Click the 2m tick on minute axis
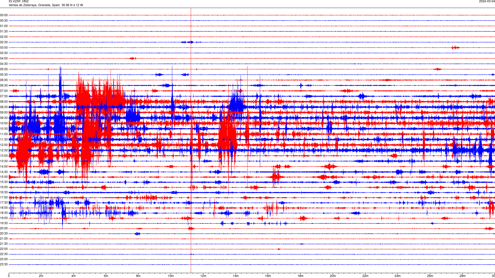Screen dimensions: 495x278 [x=41, y=276]
